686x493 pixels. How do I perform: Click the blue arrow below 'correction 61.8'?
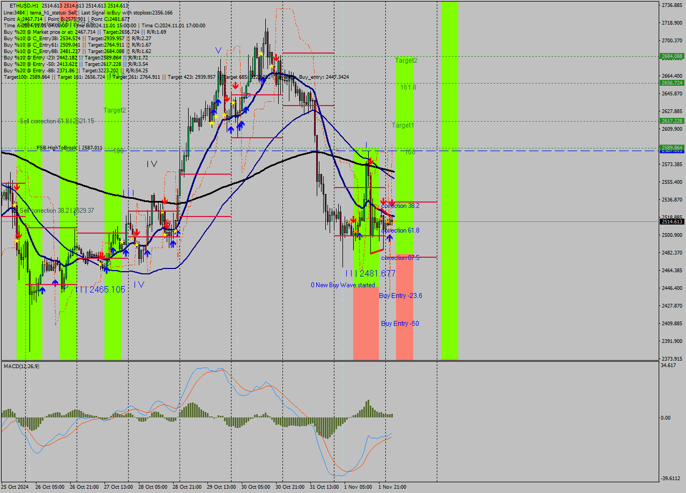click(x=389, y=237)
